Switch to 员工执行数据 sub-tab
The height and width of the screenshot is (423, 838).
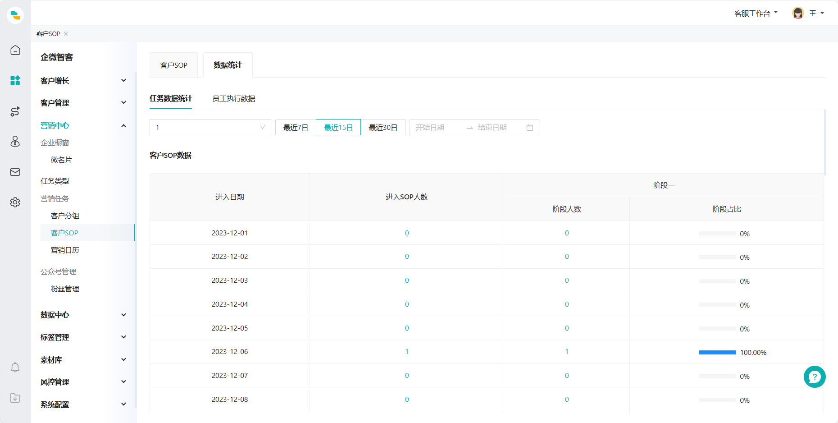[234, 99]
